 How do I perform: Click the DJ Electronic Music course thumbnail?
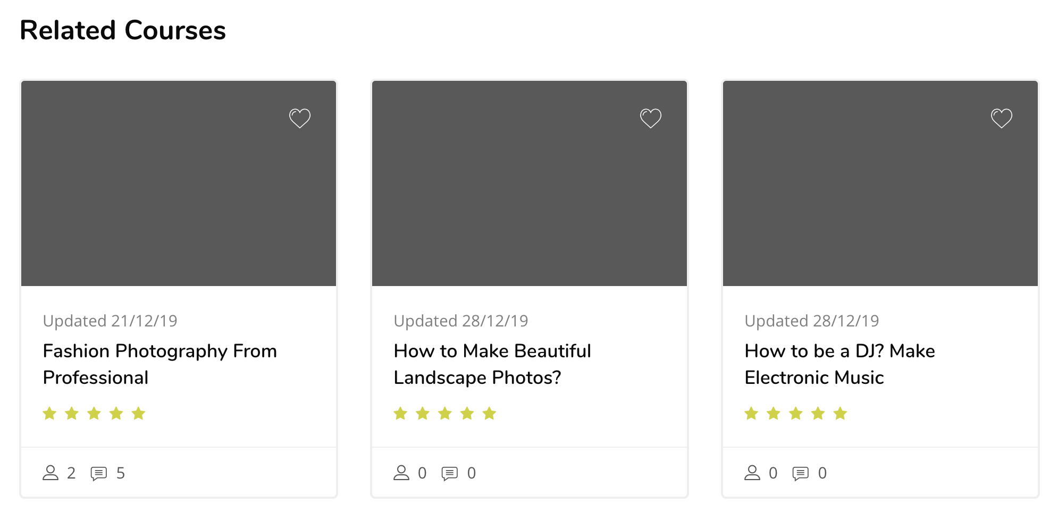click(x=880, y=183)
